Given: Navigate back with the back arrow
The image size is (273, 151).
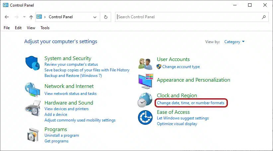Looking at the screenshot, I should coord(7,17).
